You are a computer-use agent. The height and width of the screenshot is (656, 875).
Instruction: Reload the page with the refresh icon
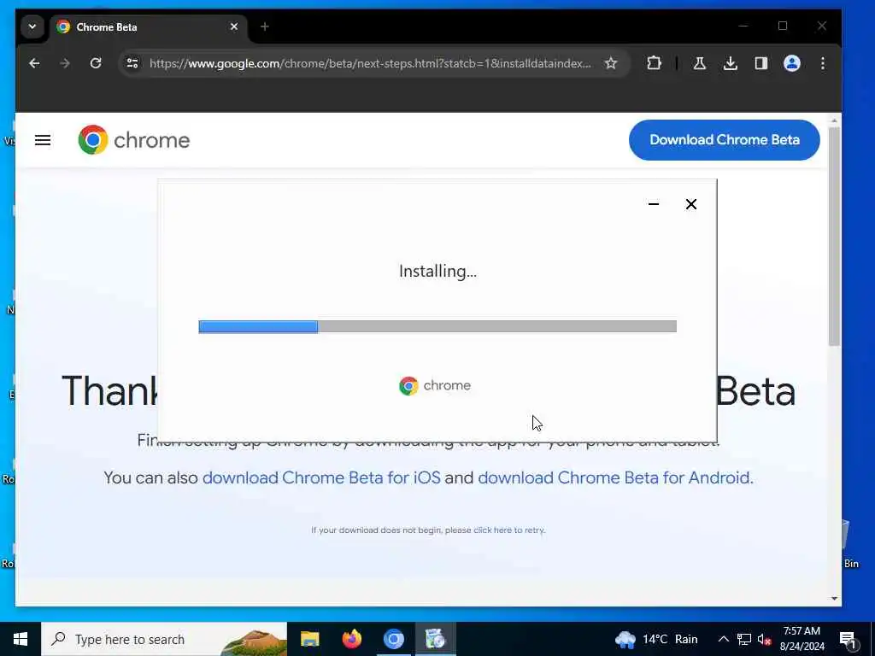[96, 63]
